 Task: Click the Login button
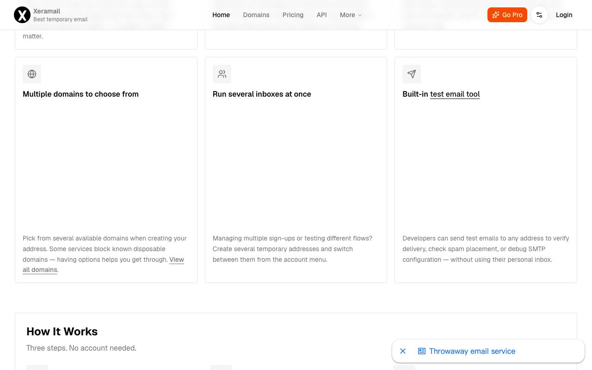564,15
